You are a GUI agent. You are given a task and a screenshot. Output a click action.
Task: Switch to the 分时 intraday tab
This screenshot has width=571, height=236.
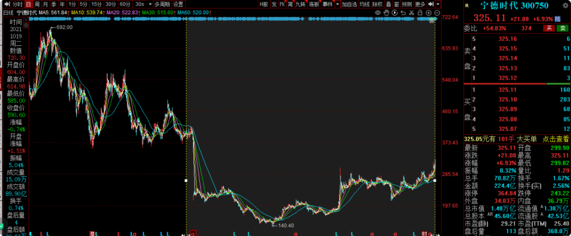[x=17, y=4]
